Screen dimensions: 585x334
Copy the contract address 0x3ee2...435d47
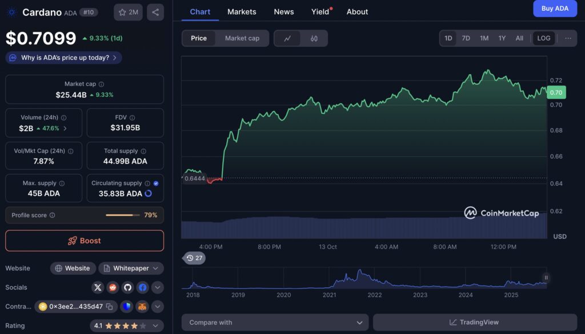109,307
